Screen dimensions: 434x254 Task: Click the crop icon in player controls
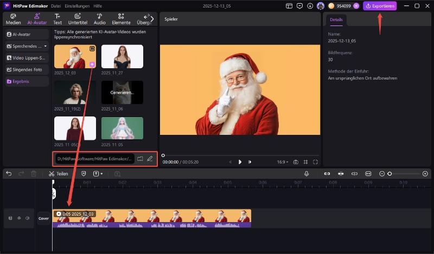pyautogui.click(x=306, y=162)
